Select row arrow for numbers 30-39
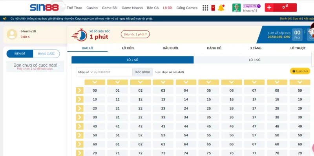314x156 pixels. [x=80, y=117]
